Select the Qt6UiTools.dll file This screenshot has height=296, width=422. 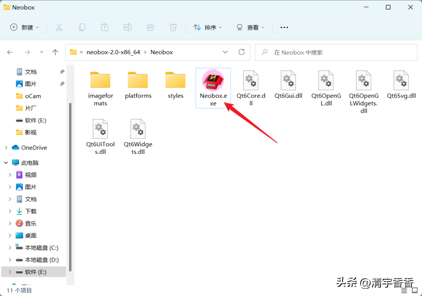click(x=100, y=137)
